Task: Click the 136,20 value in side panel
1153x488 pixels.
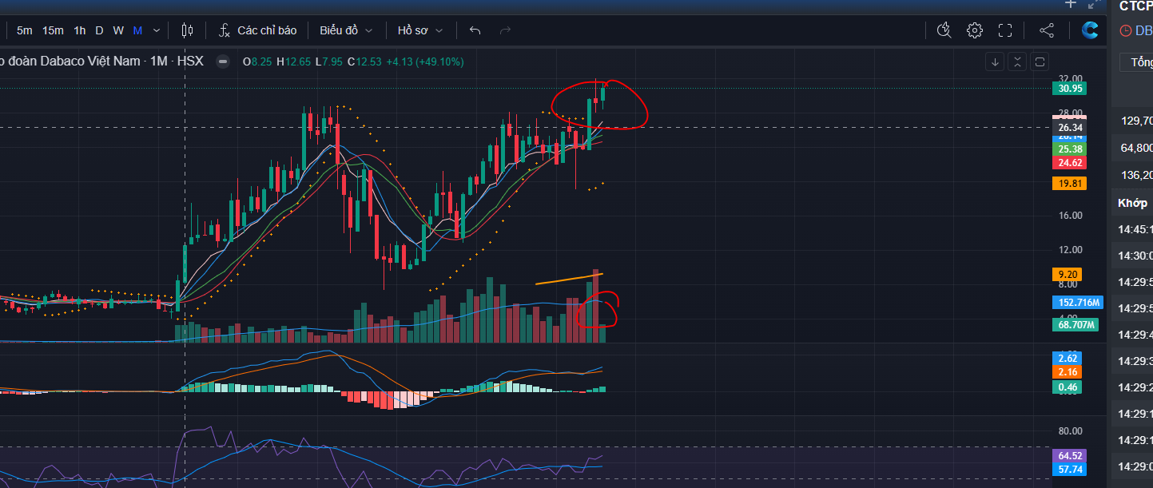Action: 1136,175
